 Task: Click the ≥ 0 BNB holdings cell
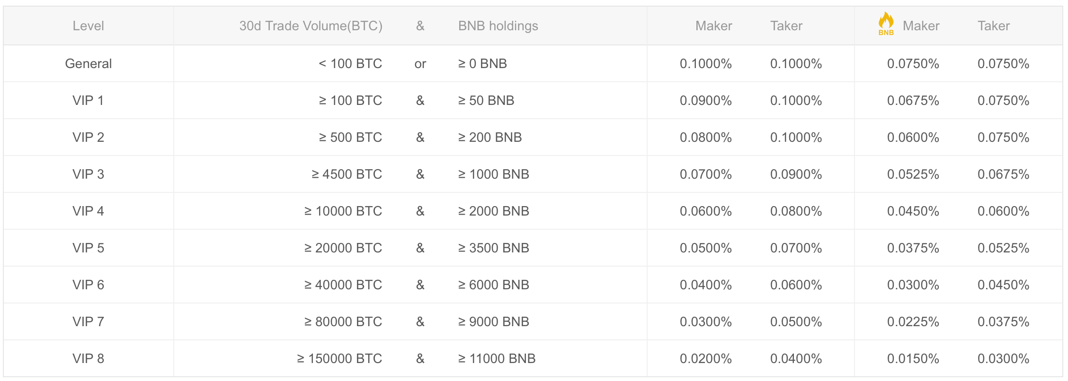pos(482,64)
